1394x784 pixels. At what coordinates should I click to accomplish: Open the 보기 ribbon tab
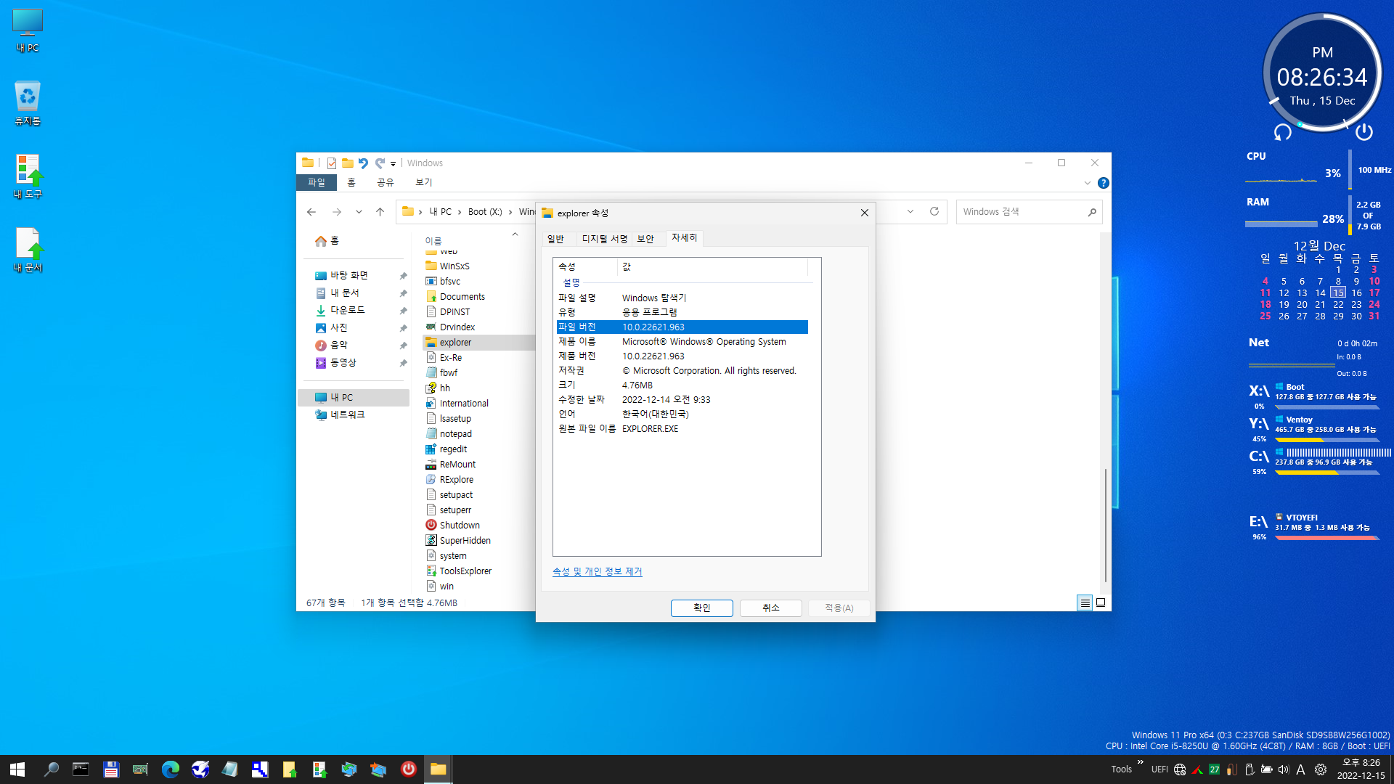click(424, 182)
